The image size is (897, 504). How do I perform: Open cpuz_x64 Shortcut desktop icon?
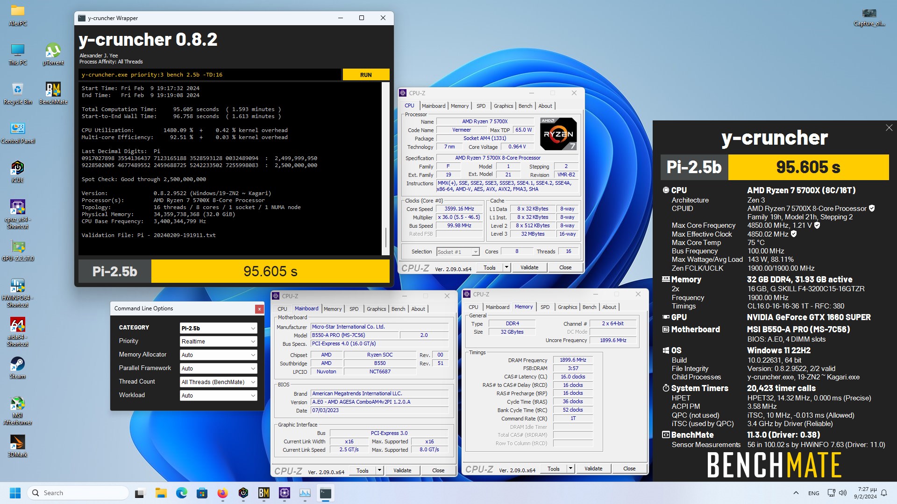click(x=18, y=214)
